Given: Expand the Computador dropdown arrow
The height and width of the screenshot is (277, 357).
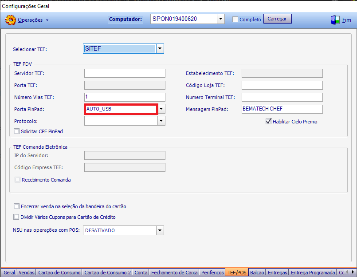Looking at the screenshot, I should (220, 19).
